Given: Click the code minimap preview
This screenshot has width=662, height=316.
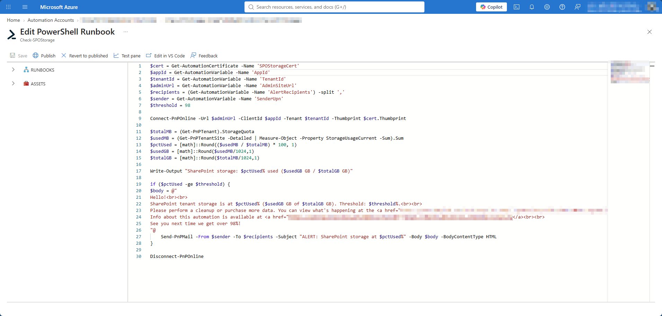Looking at the screenshot, I should 630,72.
